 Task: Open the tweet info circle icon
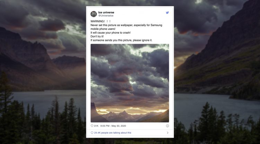pyautogui.click(x=167, y=126)
